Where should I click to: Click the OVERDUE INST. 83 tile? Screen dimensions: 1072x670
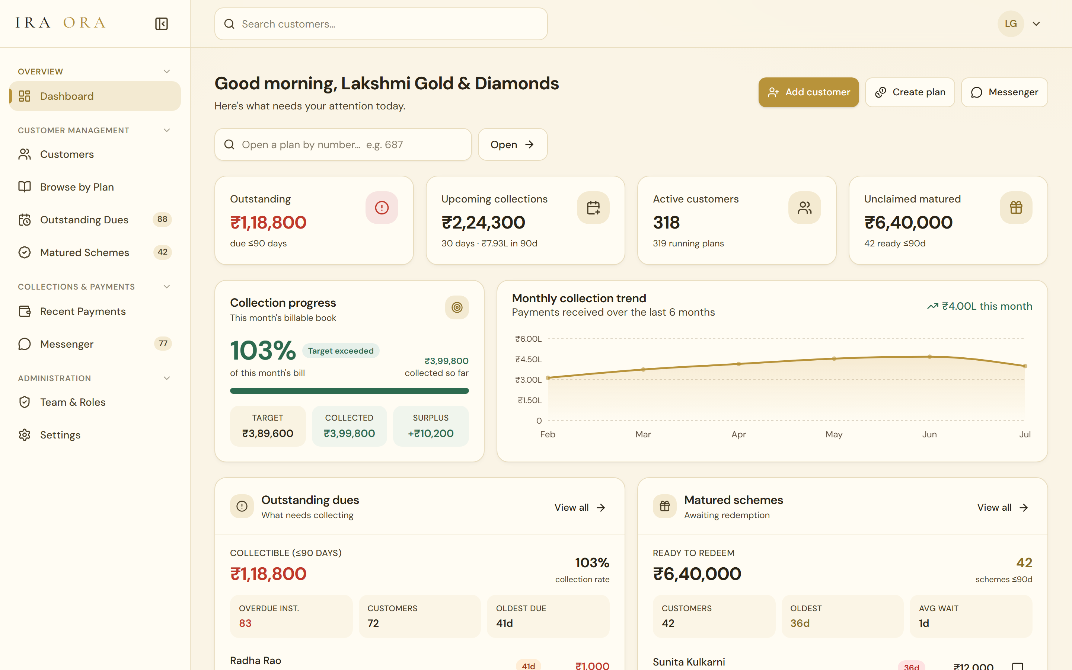click(291, 616)
